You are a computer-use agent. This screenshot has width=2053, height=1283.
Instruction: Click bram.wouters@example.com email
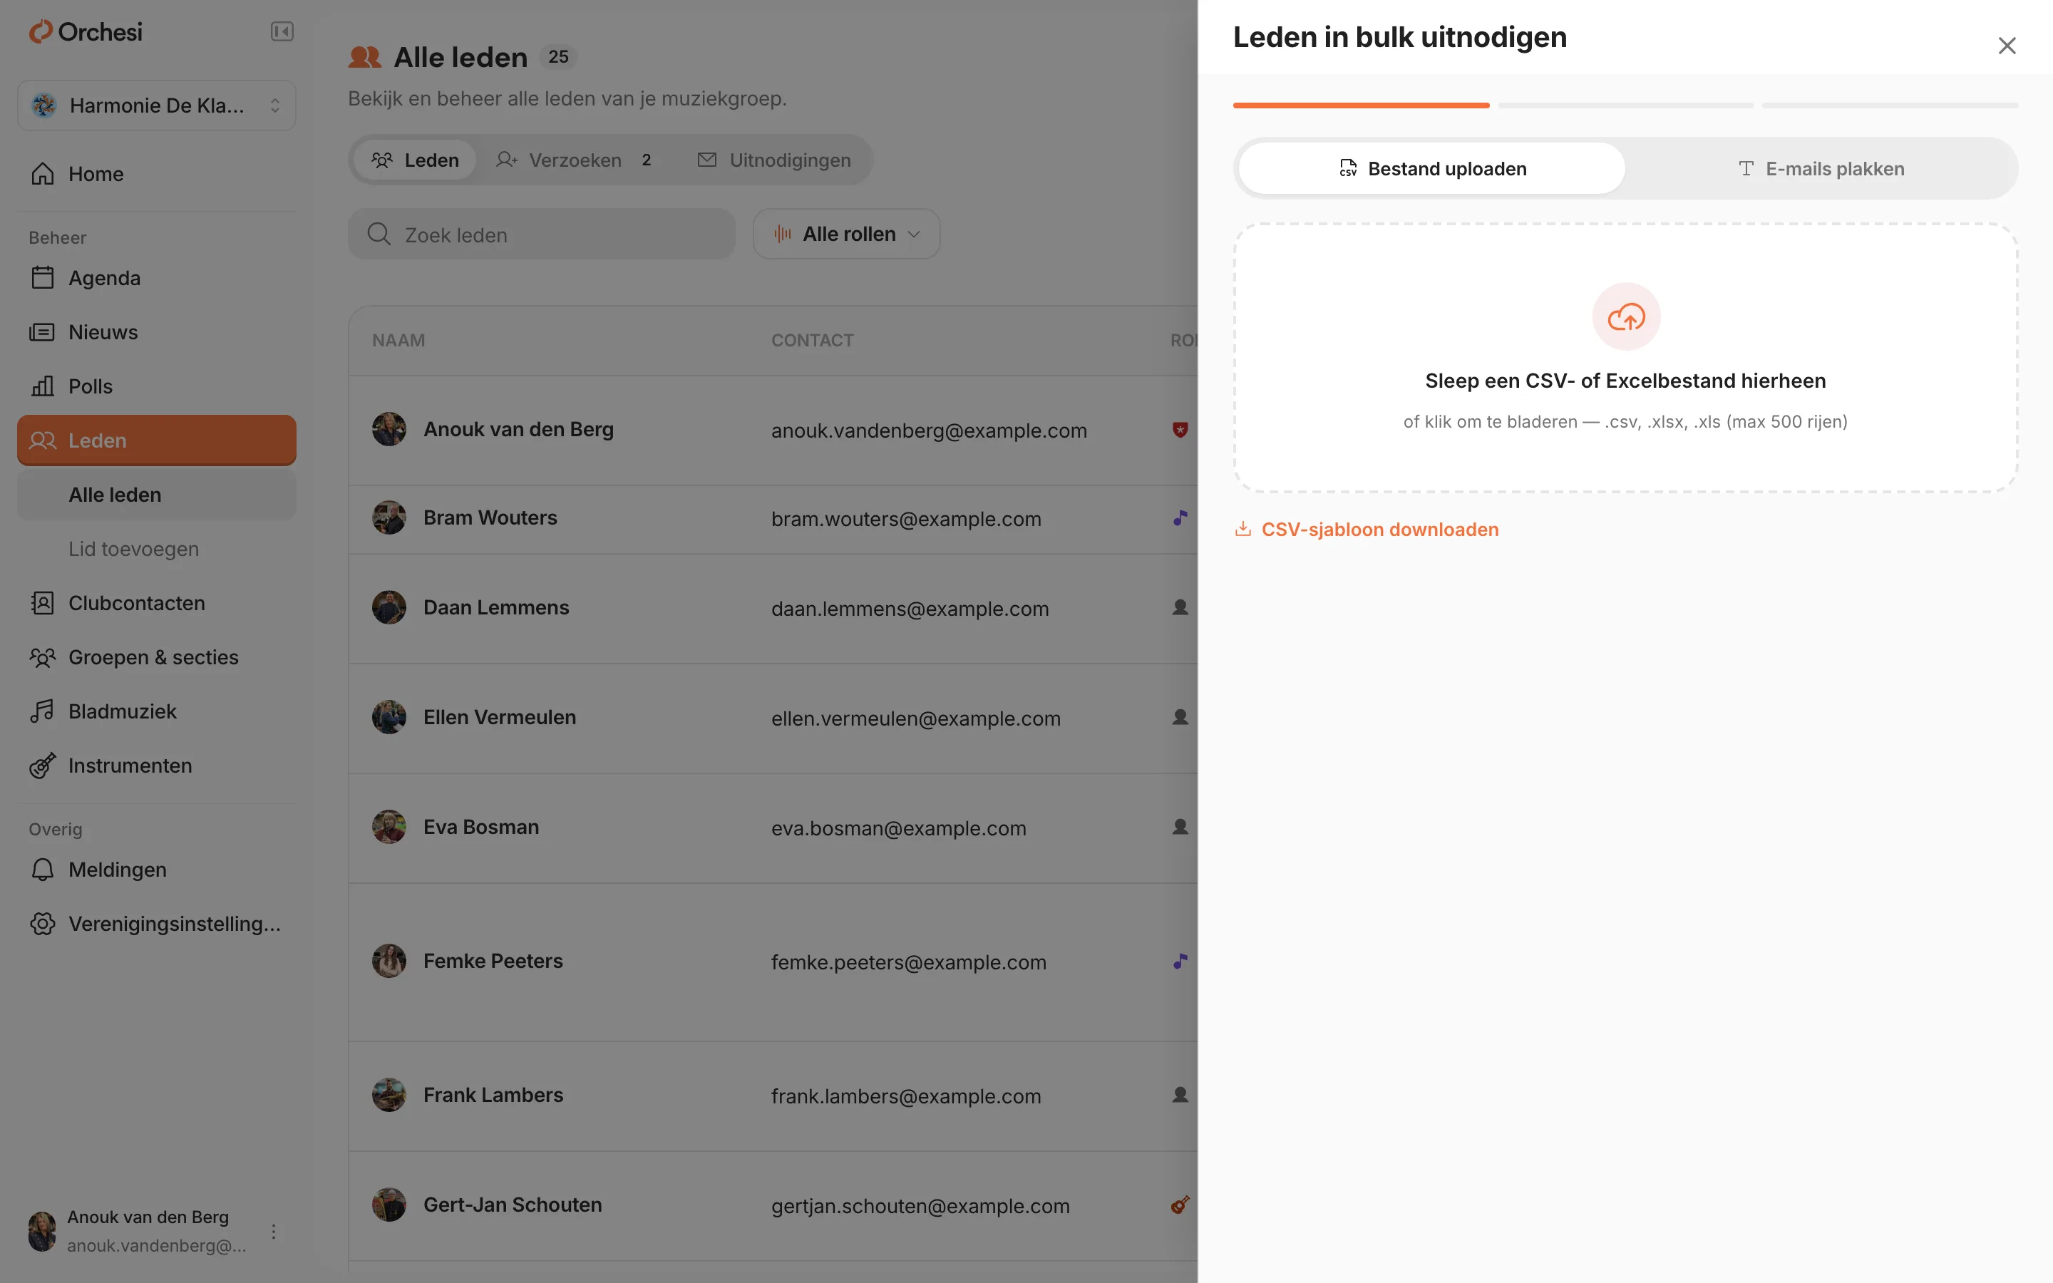coord(906,520)
